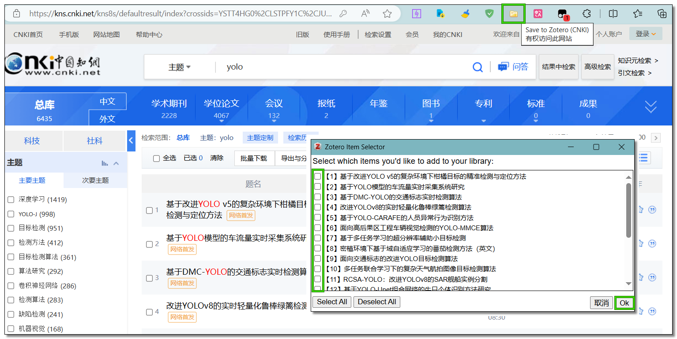Click Zotero item list scrollbar thumb

[629, 210]
